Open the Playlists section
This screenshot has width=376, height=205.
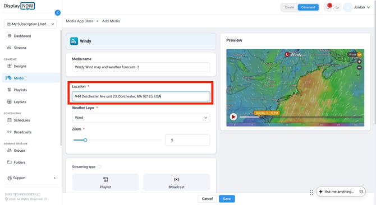20,90
